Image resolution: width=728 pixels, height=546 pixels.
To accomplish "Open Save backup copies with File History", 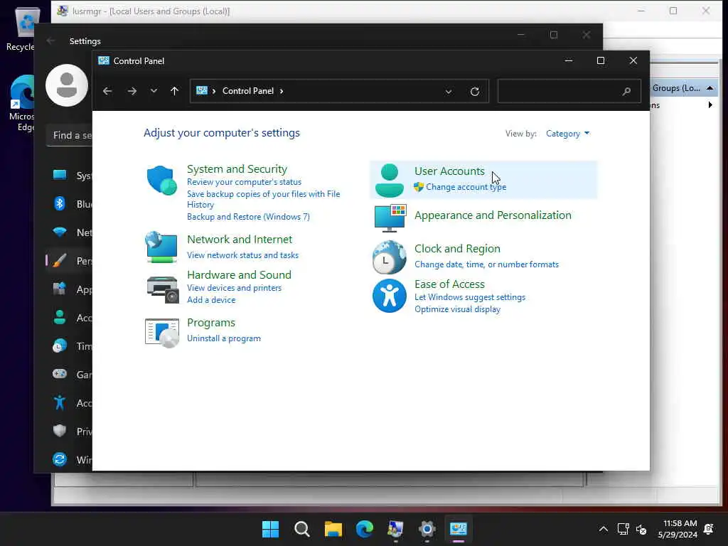I will pos(263,199).
